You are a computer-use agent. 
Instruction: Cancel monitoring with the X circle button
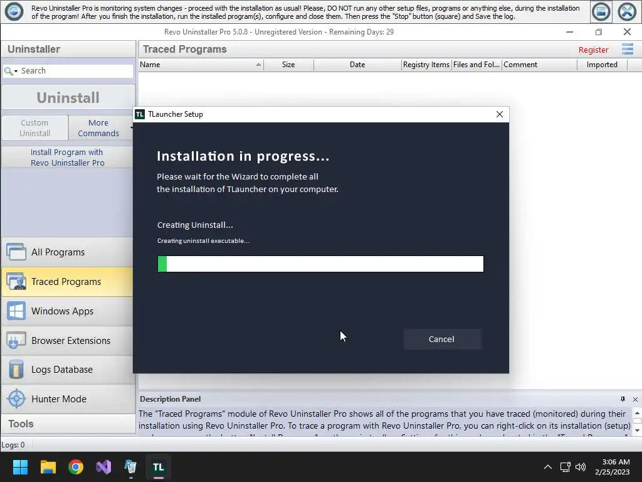click(627, 12)
